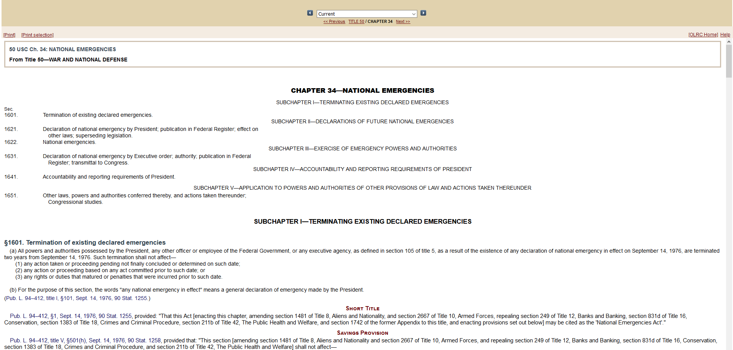
Task: Go to the Next >> chapter link
Action: point(403,22)
